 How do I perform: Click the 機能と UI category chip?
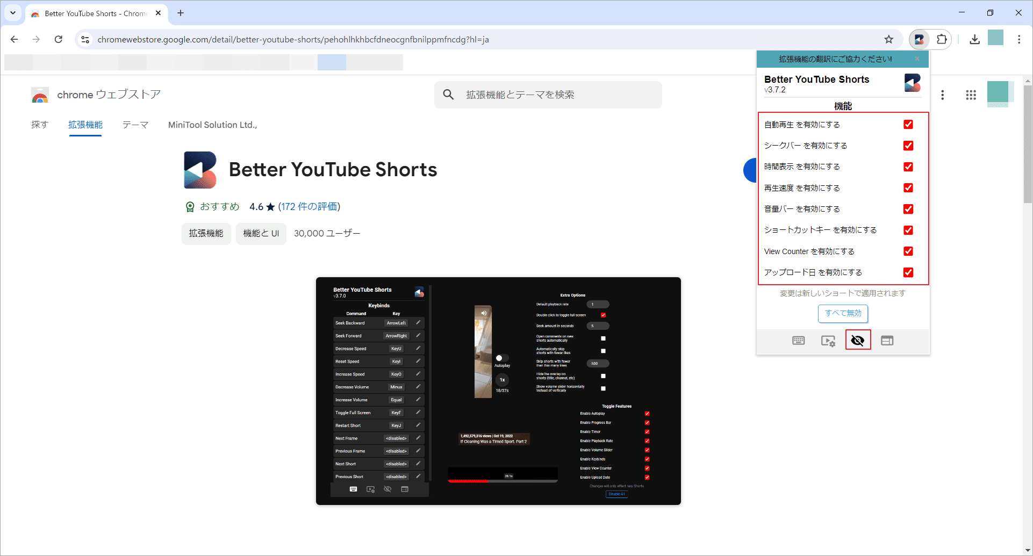point(261,233)
